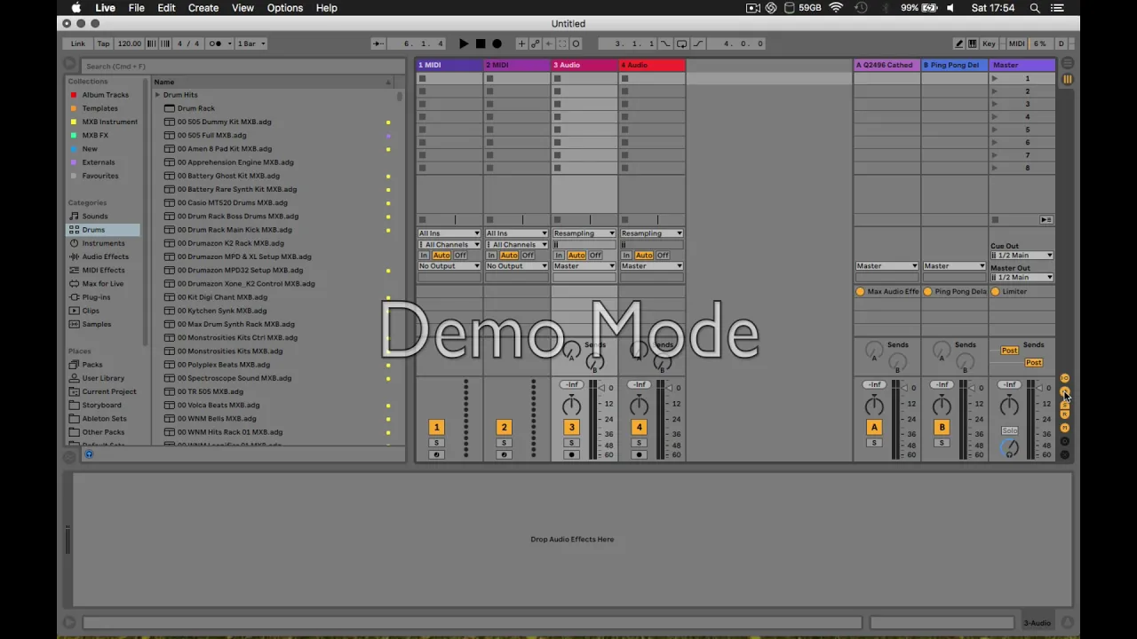Open the Edit menu
The height and width of the screenshot is (639, 1137).
click(166, 8)
